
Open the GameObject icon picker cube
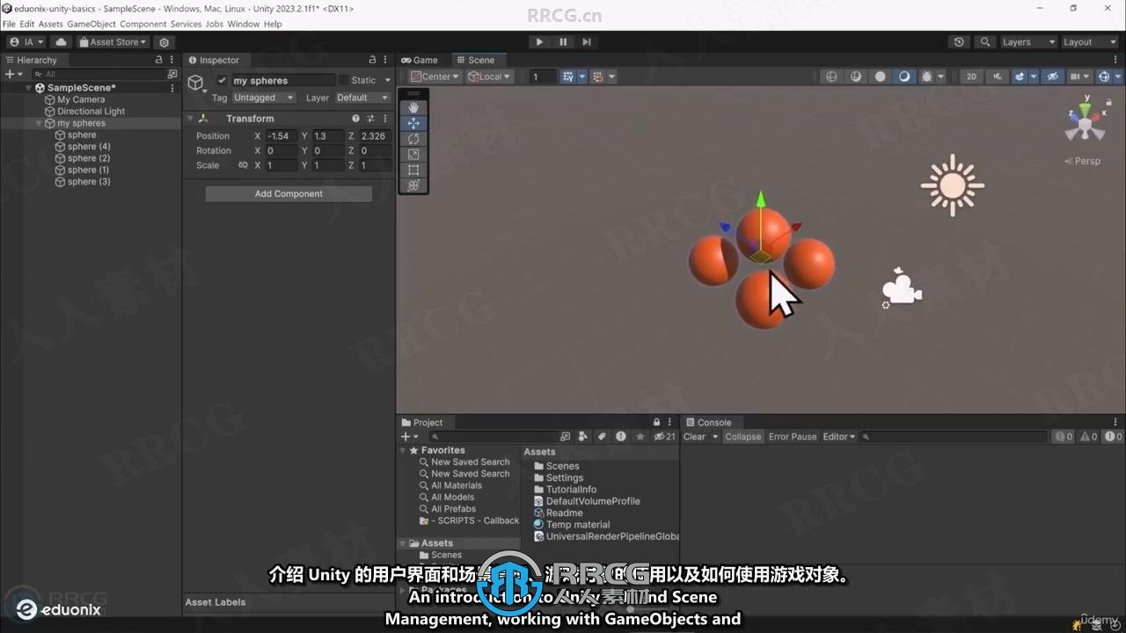coord(196,83)
